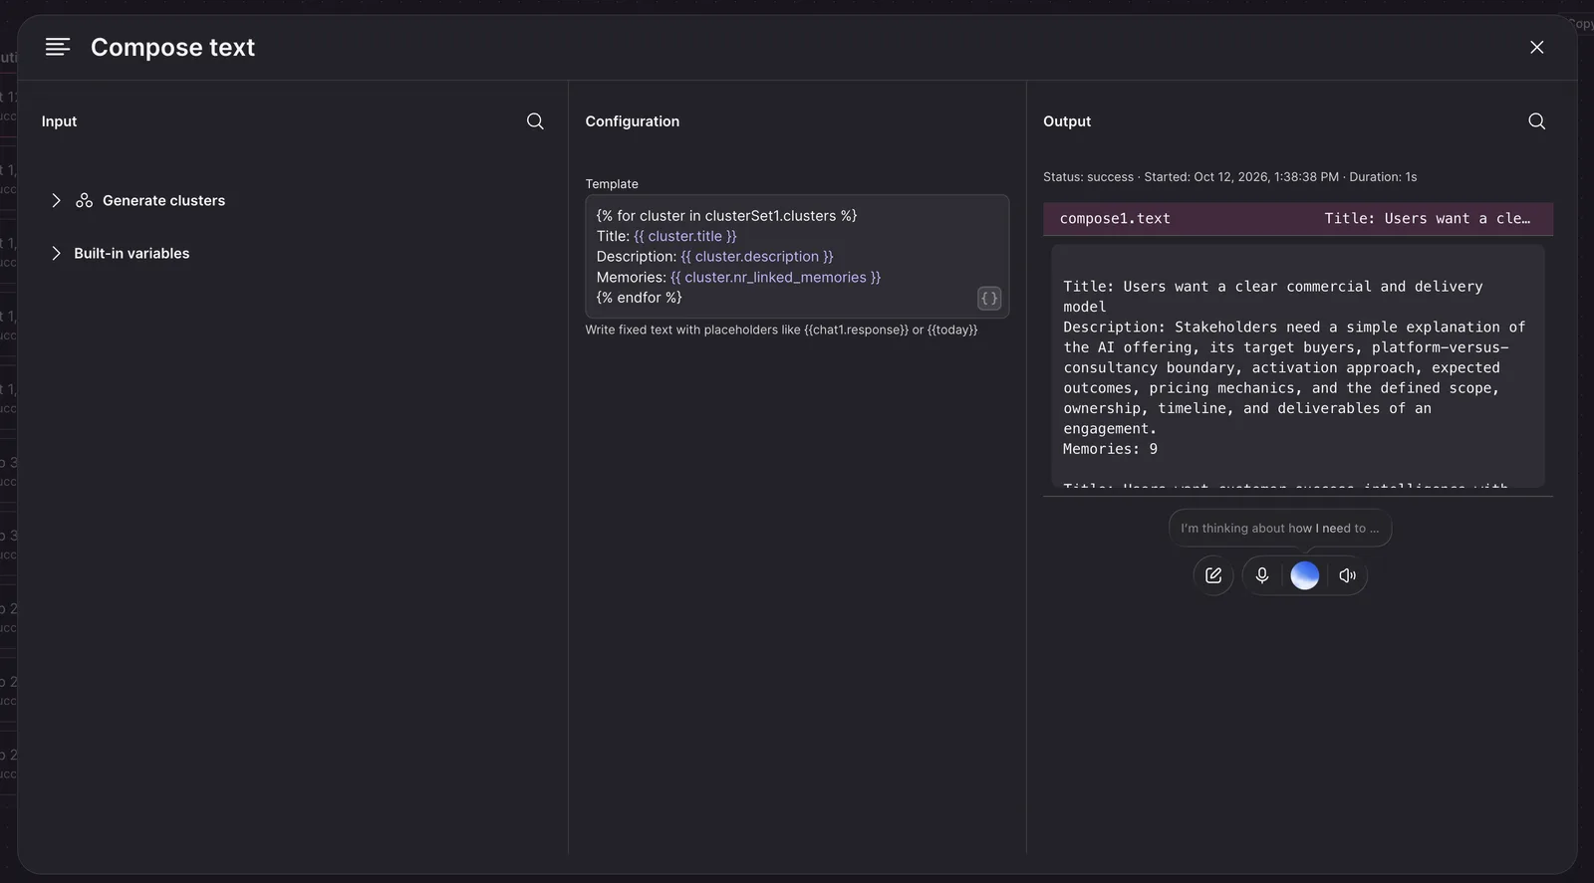Insert a variable using the braces icon
This screenshot has height=883, width=1594.
point(989,299)
